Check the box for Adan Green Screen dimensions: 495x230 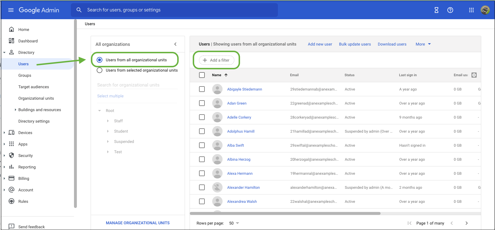[x=202, y=103]
